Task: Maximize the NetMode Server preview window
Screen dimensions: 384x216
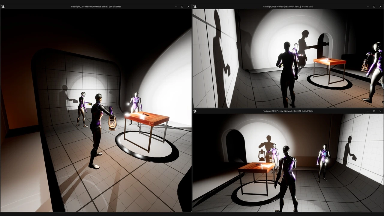Action: point(182,7)
